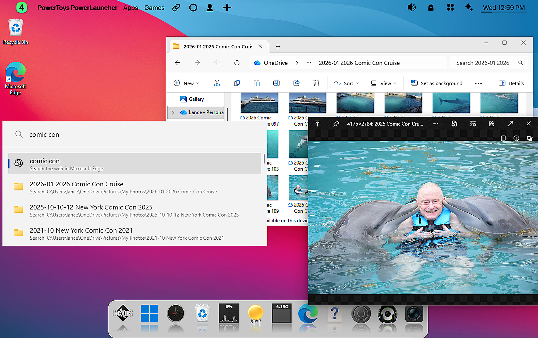Open the 2025-10-10-12 New York Comic Con 2025 result

click(x=135, y=211)
